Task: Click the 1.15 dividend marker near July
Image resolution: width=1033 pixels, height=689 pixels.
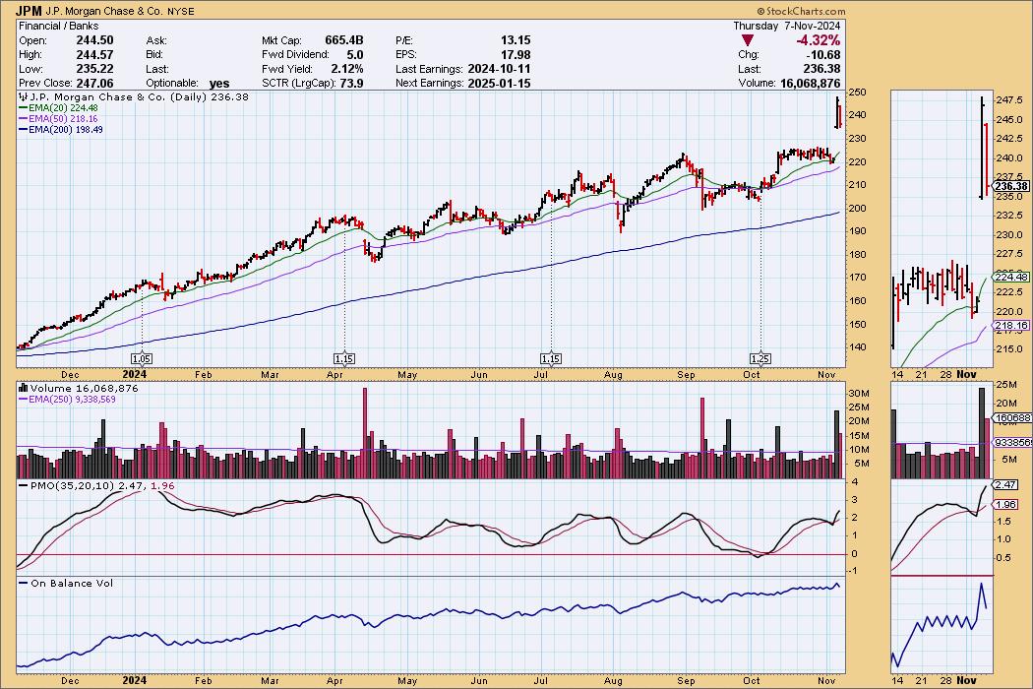Action: click(551, 358)
